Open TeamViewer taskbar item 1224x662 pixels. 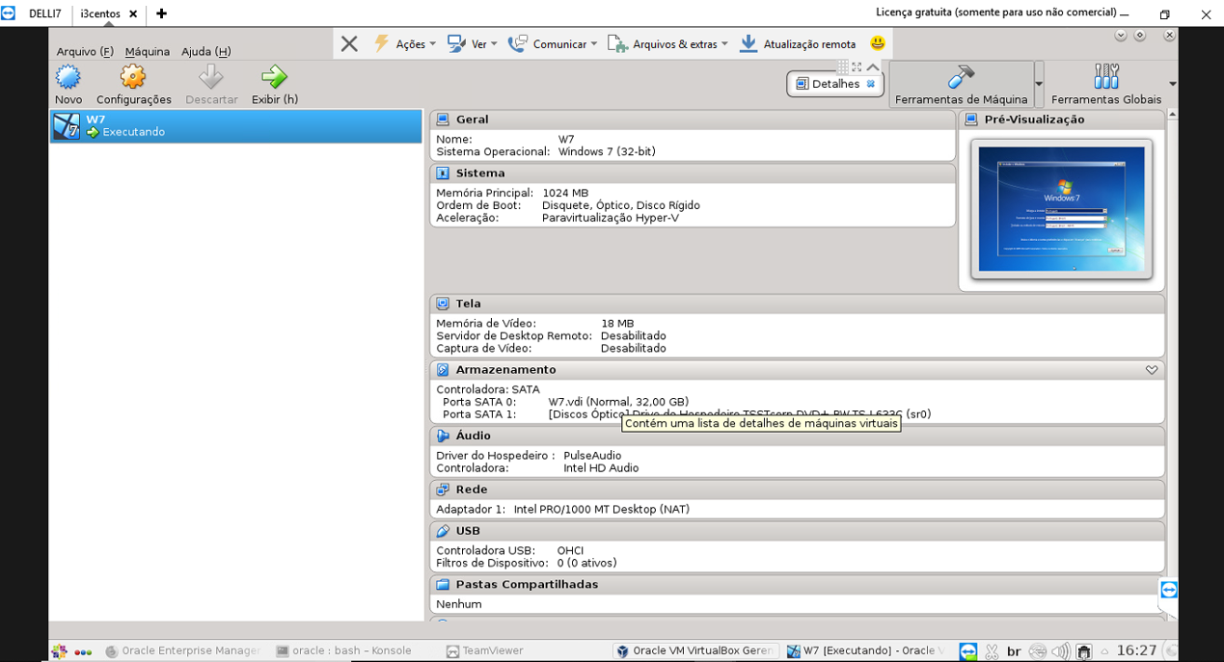484,651
